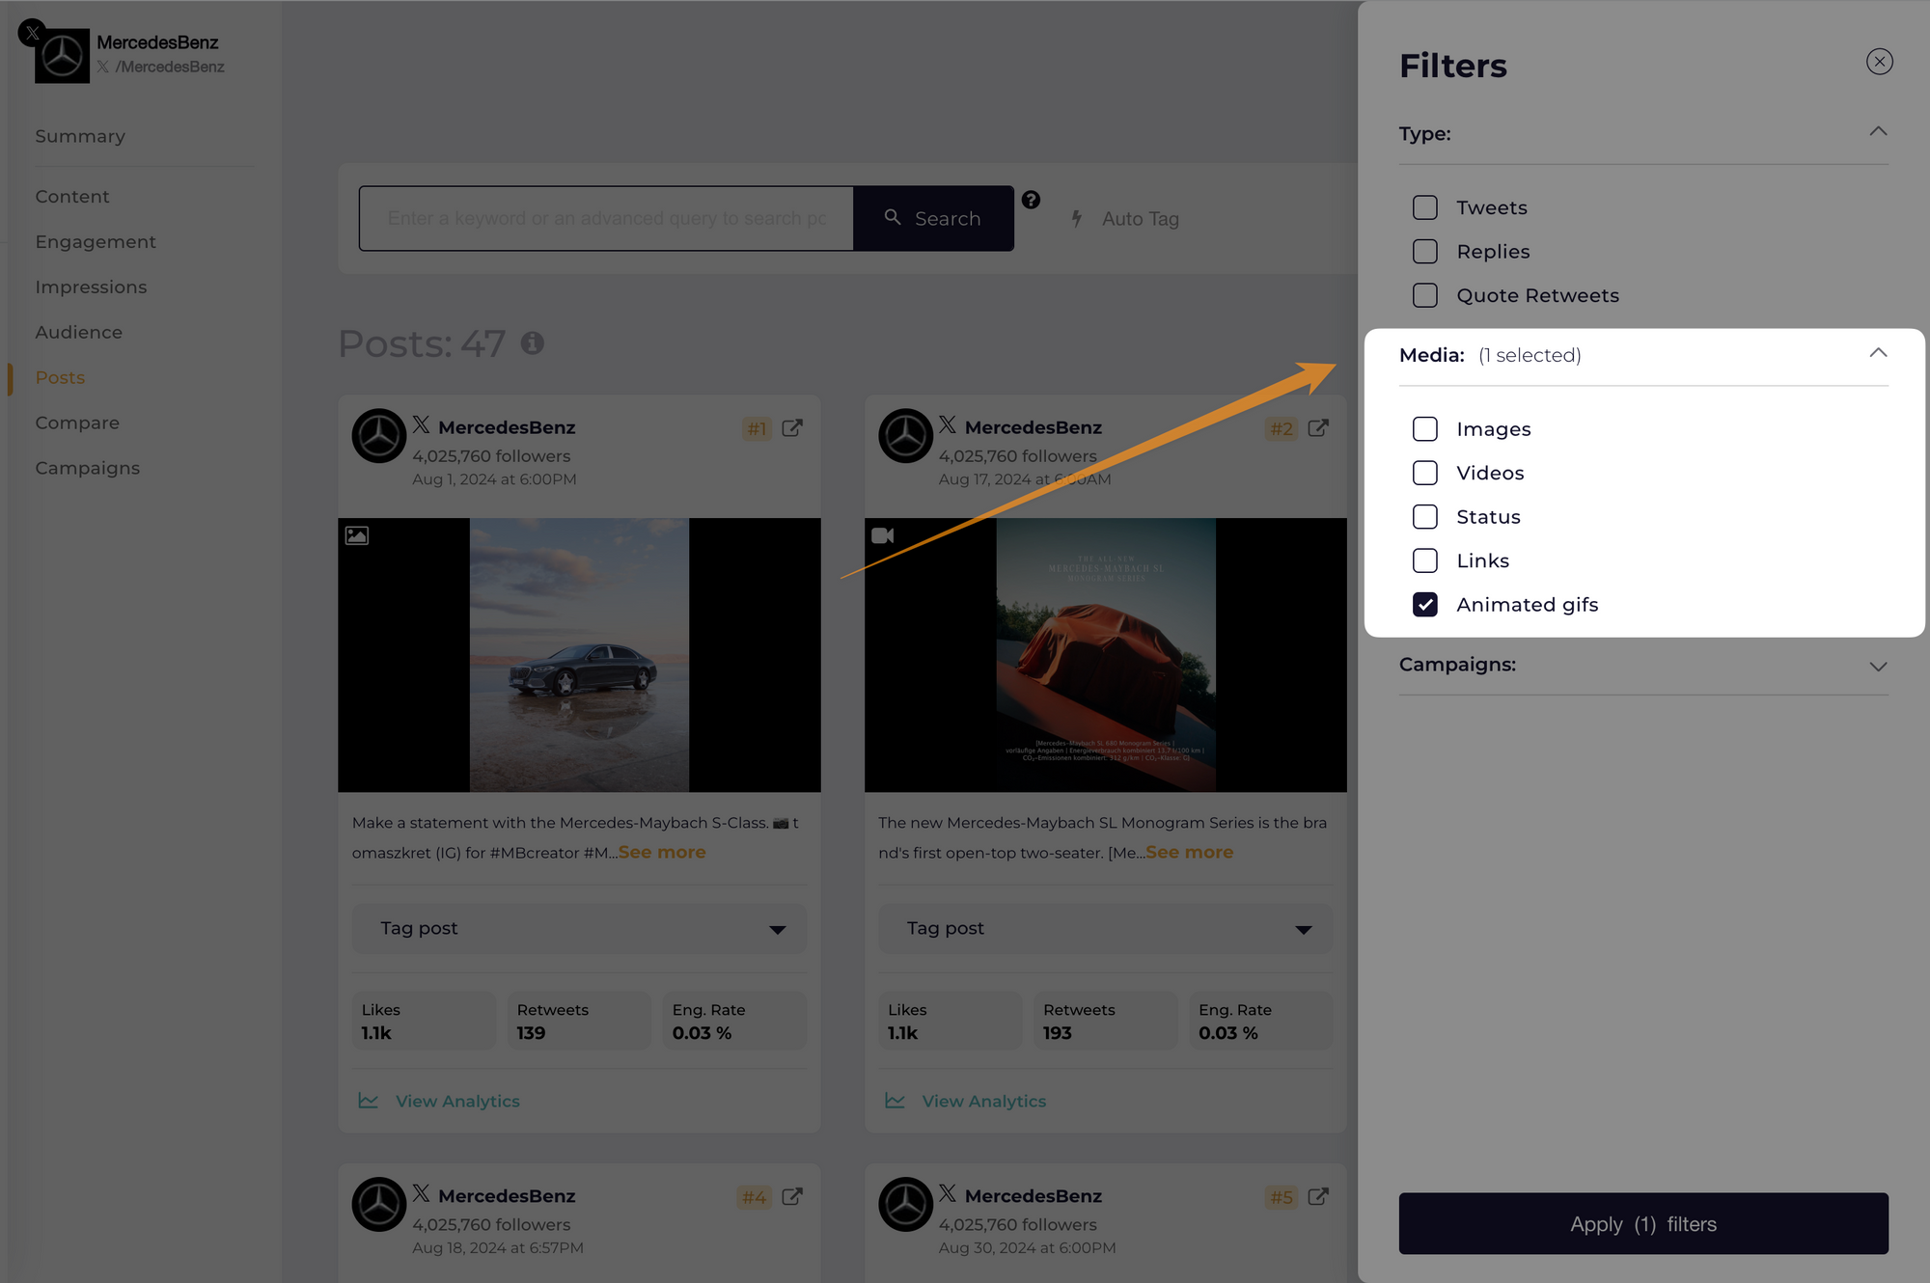Image resolution: width=1930 pixels, height=1283 pixels.
Task: Check the Quote Retweets checkbox
Action: click(1424, 295)
